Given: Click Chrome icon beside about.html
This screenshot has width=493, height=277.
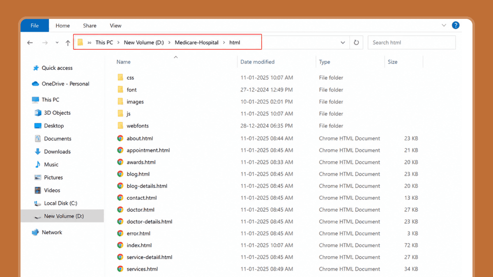Looking at the screenshot, I should pyautogui.click(x=120, y=138).
